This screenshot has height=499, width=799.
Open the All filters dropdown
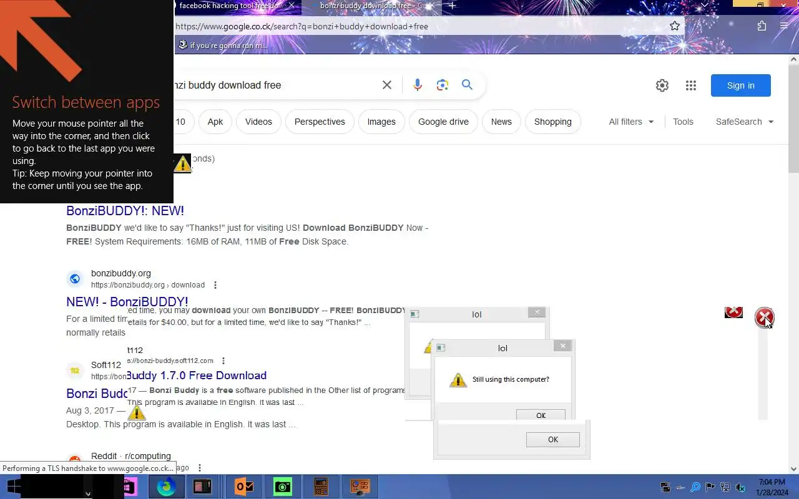pyautogui.click(x=632, y=122)
